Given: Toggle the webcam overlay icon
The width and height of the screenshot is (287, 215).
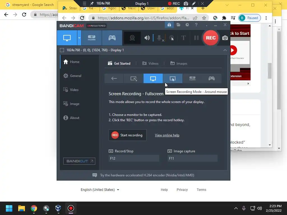Looking at the screenshot, I should [x=132, y=38].
